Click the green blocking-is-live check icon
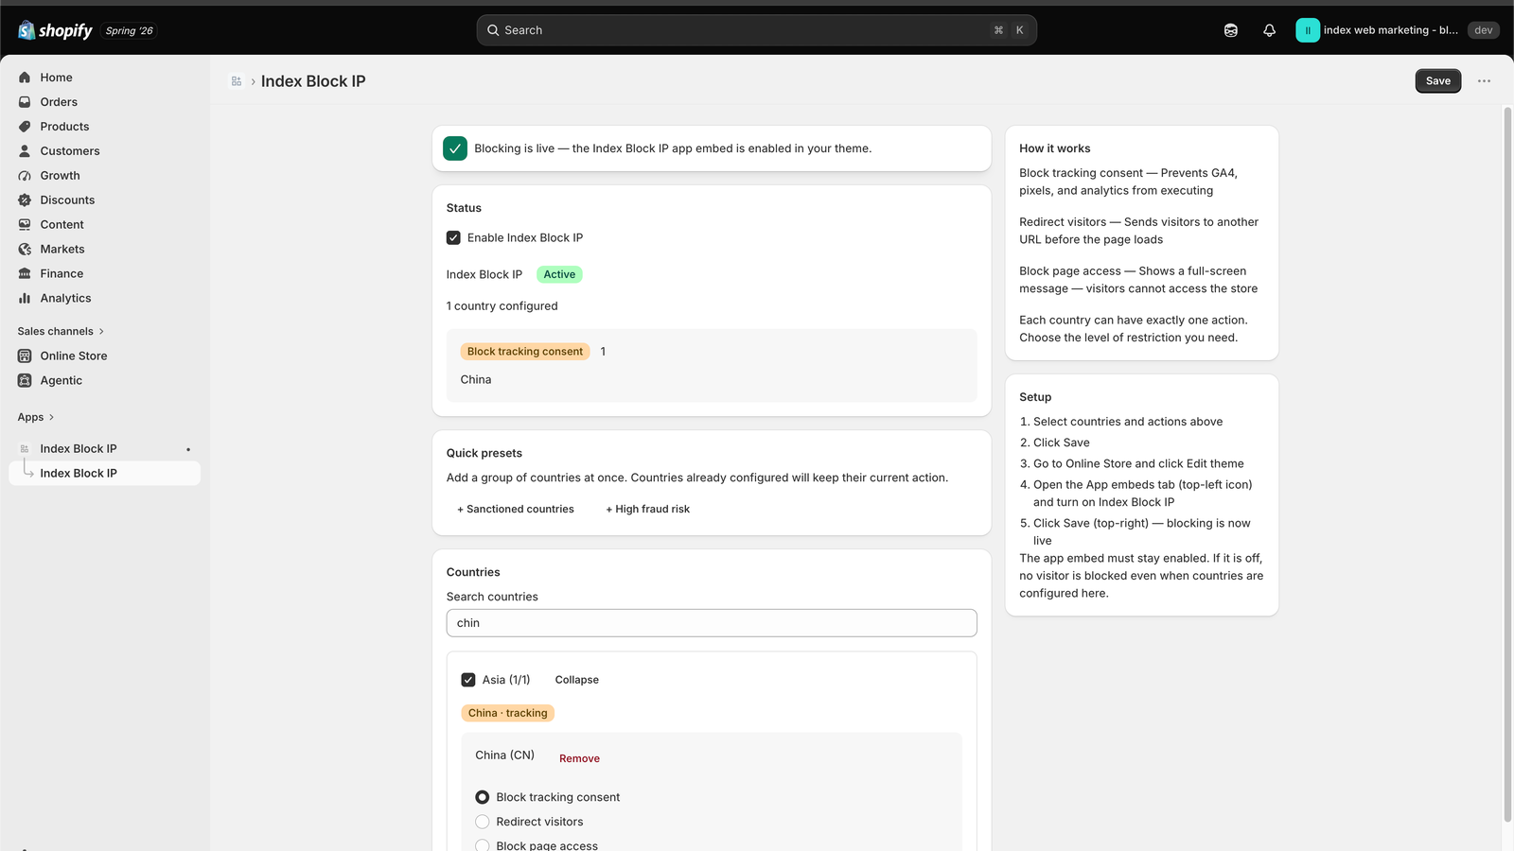Screen dimensions: 1514x851 pos(455,148)
